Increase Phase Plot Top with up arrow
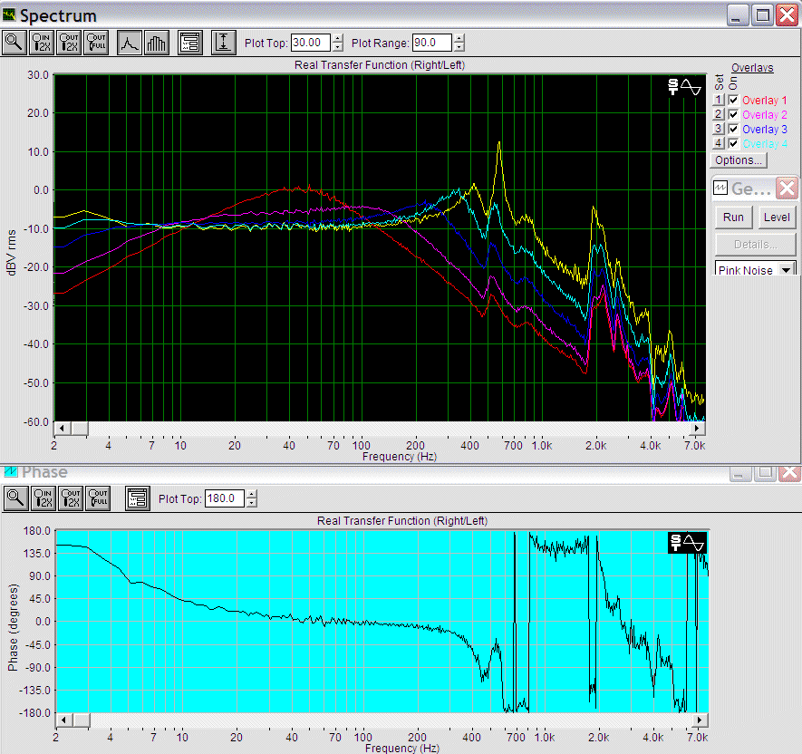Screen dimensions: 802x754 pyautogui.click(x=251, y=494)
